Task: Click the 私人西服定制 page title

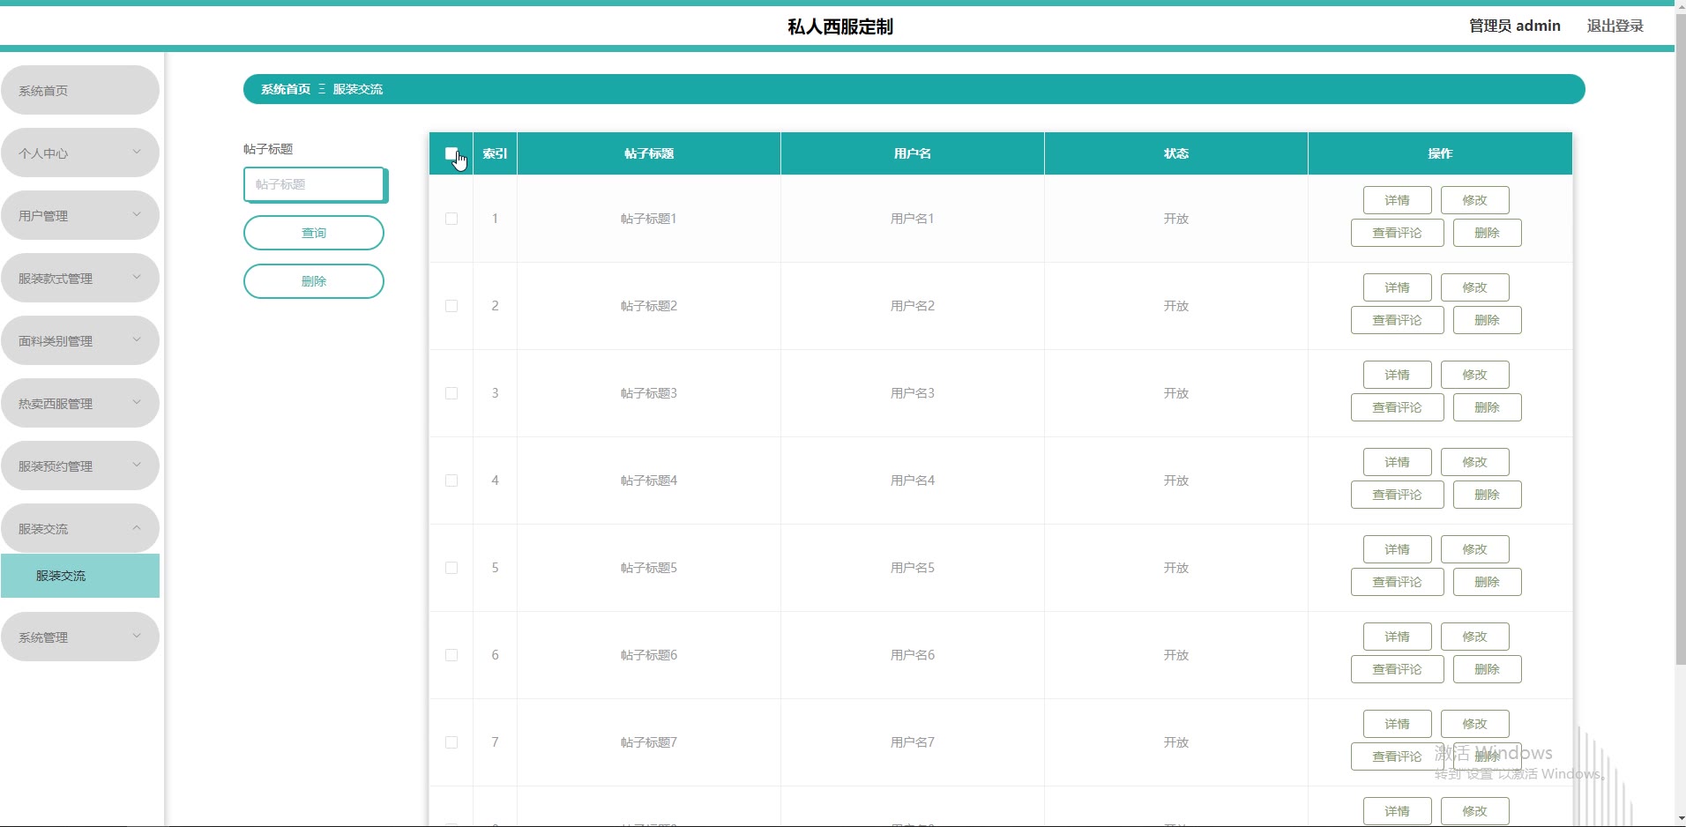Action: click(840, 26)
